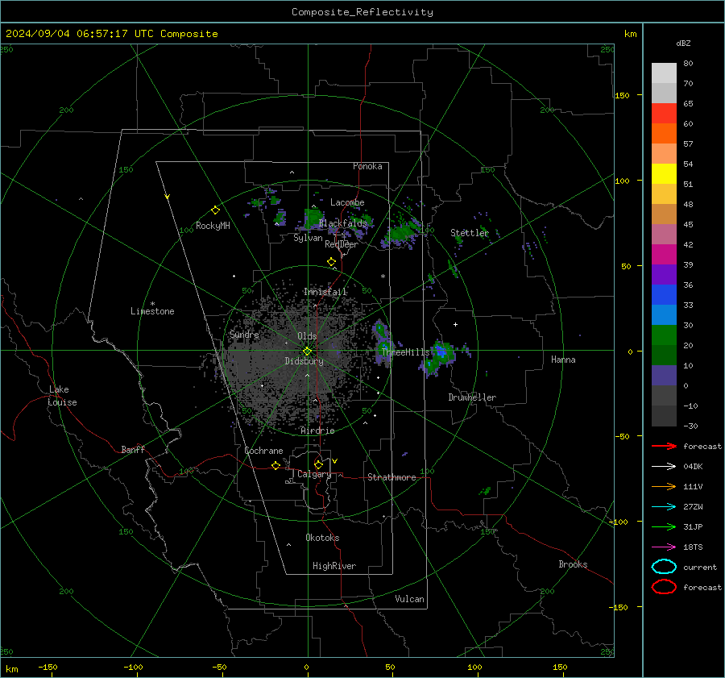Click the cyan 'current' ellipse icon
This screenshot has height=678, width=725.
coord(664,567)
